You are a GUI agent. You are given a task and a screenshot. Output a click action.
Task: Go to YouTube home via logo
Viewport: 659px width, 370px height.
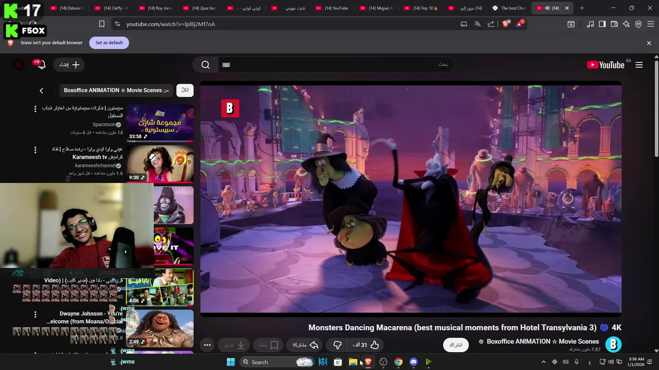605,65
